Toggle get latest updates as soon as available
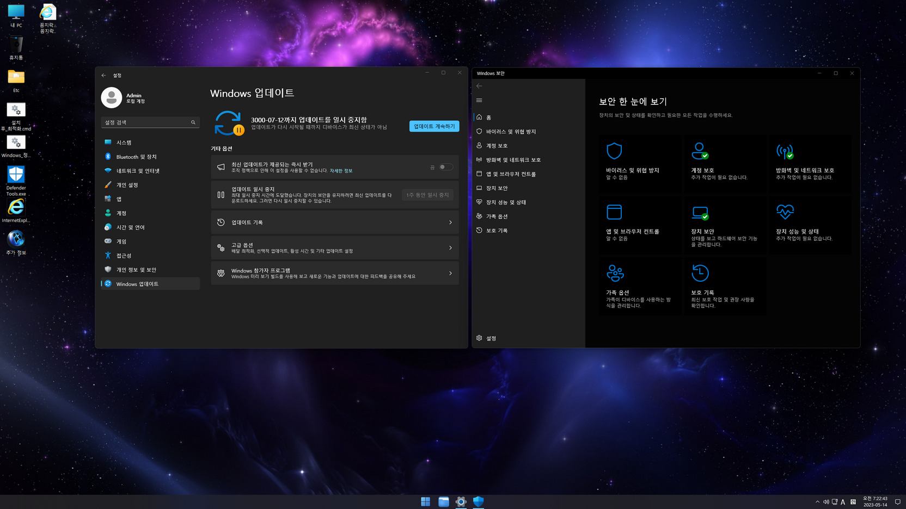 click(446, 167)
